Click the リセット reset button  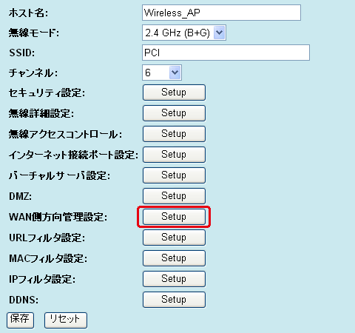[x=66, y=320]
